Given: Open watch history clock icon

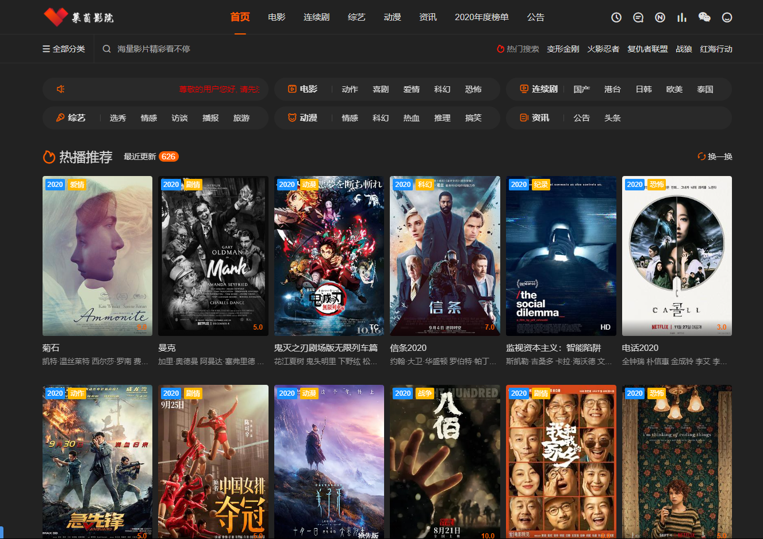Looking at the screenshot, I should (616, 17).
